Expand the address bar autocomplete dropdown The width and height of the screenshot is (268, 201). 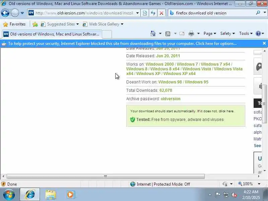click(x=137, y=13)
